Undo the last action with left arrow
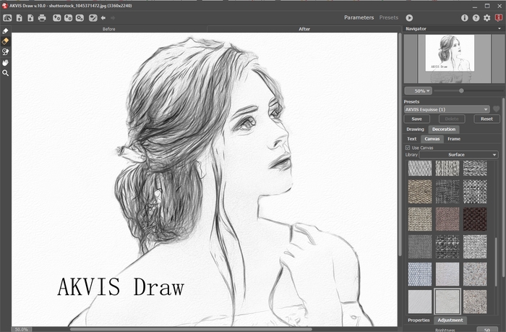 tap(103, 18)
